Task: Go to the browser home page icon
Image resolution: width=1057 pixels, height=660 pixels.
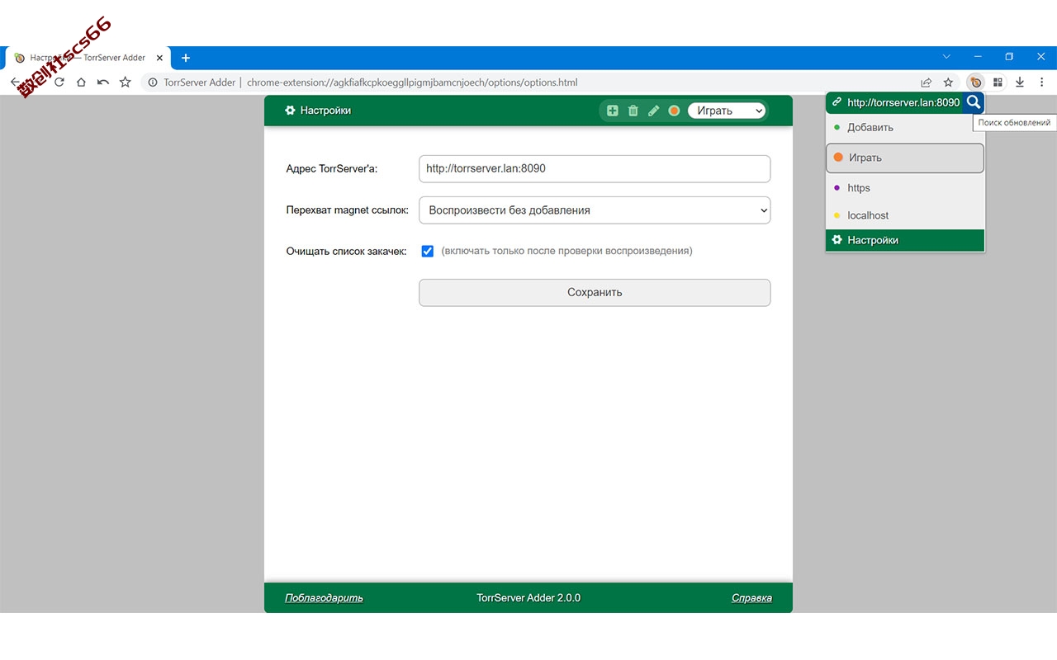Action: click(x=81, y=82)
